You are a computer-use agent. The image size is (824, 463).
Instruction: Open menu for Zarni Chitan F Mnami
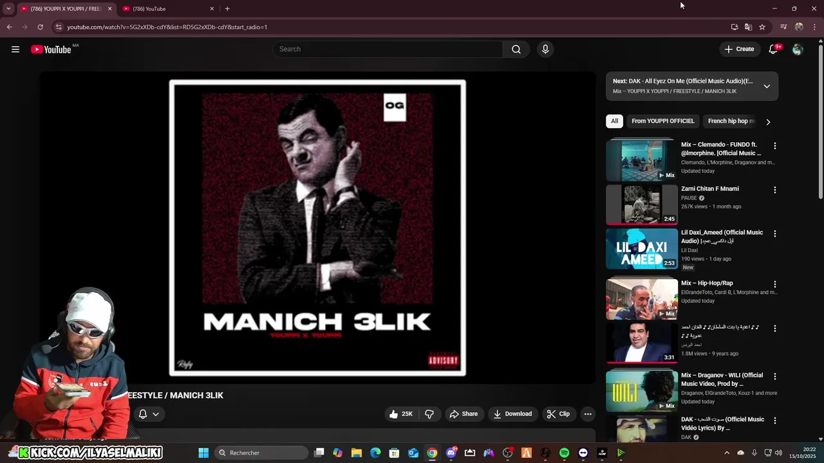tap(775, 190)
